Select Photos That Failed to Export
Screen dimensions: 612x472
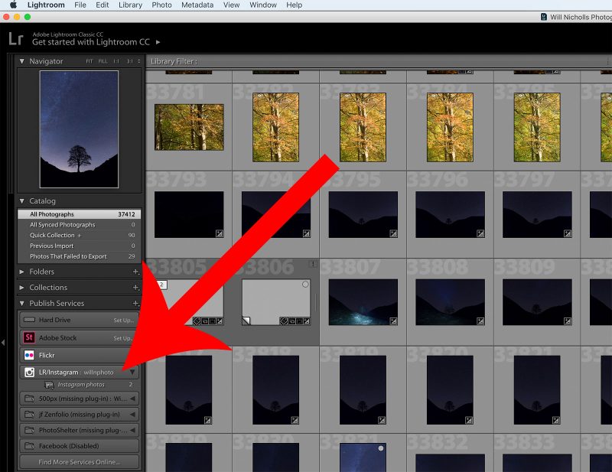click(80, 256)
